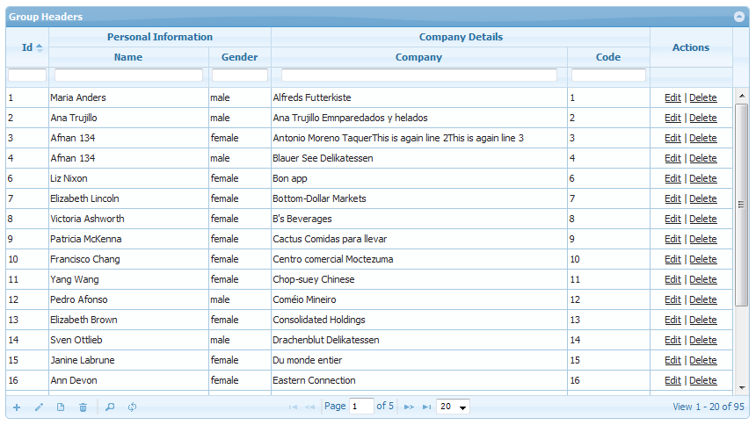This screenshot has height=425, width=756.
Task: Click the add new row plus icon
Action: (17, 407)
